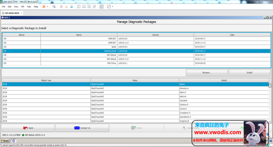Enter full screen mode icon
Screen dimensions: 273x147
tap(89, 6)
